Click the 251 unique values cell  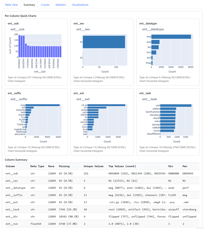pos(86,173)
